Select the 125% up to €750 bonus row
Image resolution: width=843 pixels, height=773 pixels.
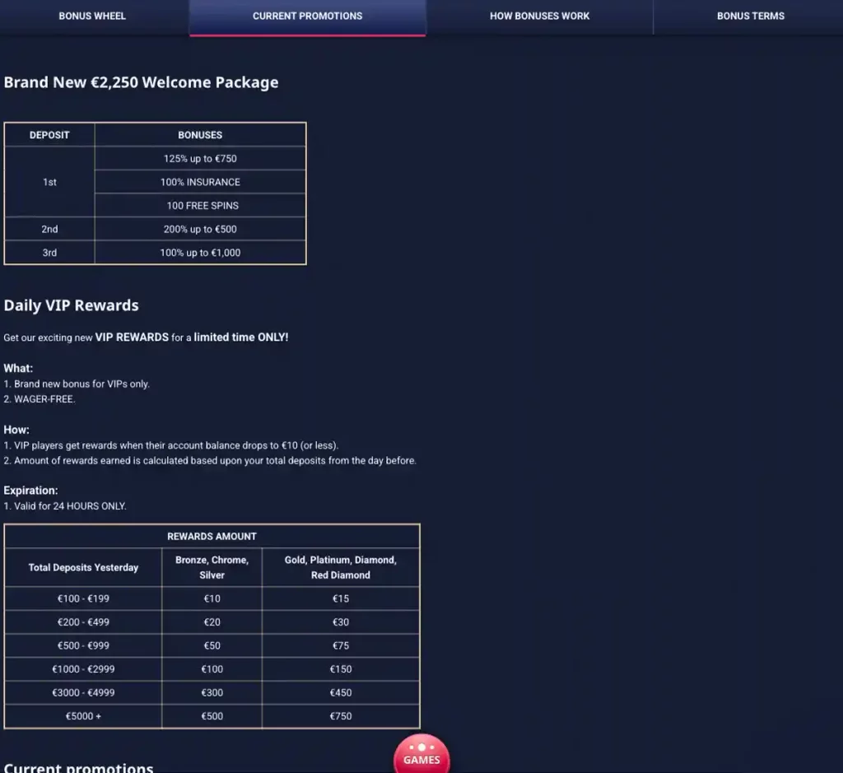[x=200, y=158]
